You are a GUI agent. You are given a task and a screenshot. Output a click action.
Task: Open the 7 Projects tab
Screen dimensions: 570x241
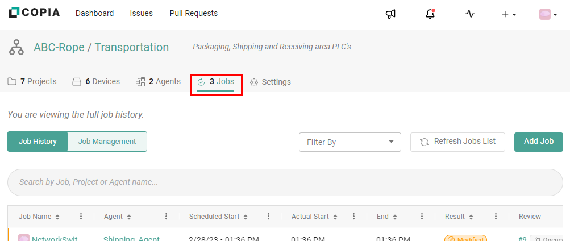click(x=32, y=81)
